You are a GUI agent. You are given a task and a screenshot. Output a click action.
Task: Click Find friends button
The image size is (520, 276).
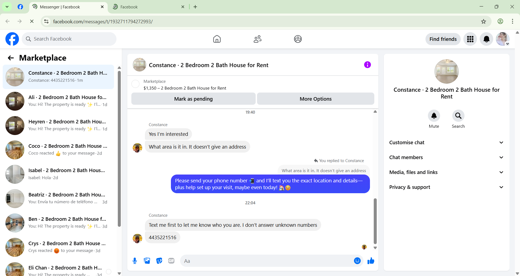[x=443, y=39]
